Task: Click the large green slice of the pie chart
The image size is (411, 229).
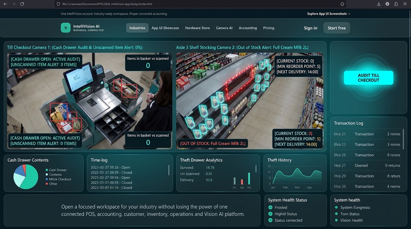Action: coord(31,178)
